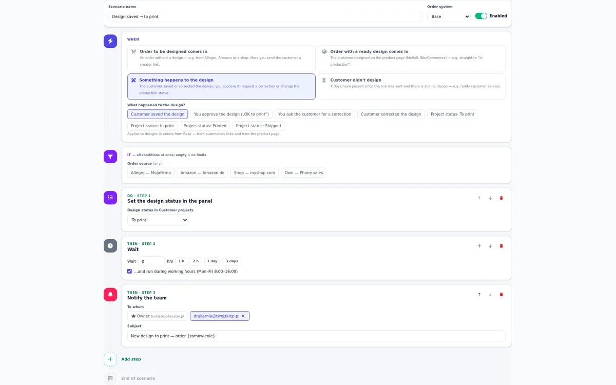Open the Order system dropdown showing Base
The height and width of the screenshot is (385, 616).
(449, 16)
